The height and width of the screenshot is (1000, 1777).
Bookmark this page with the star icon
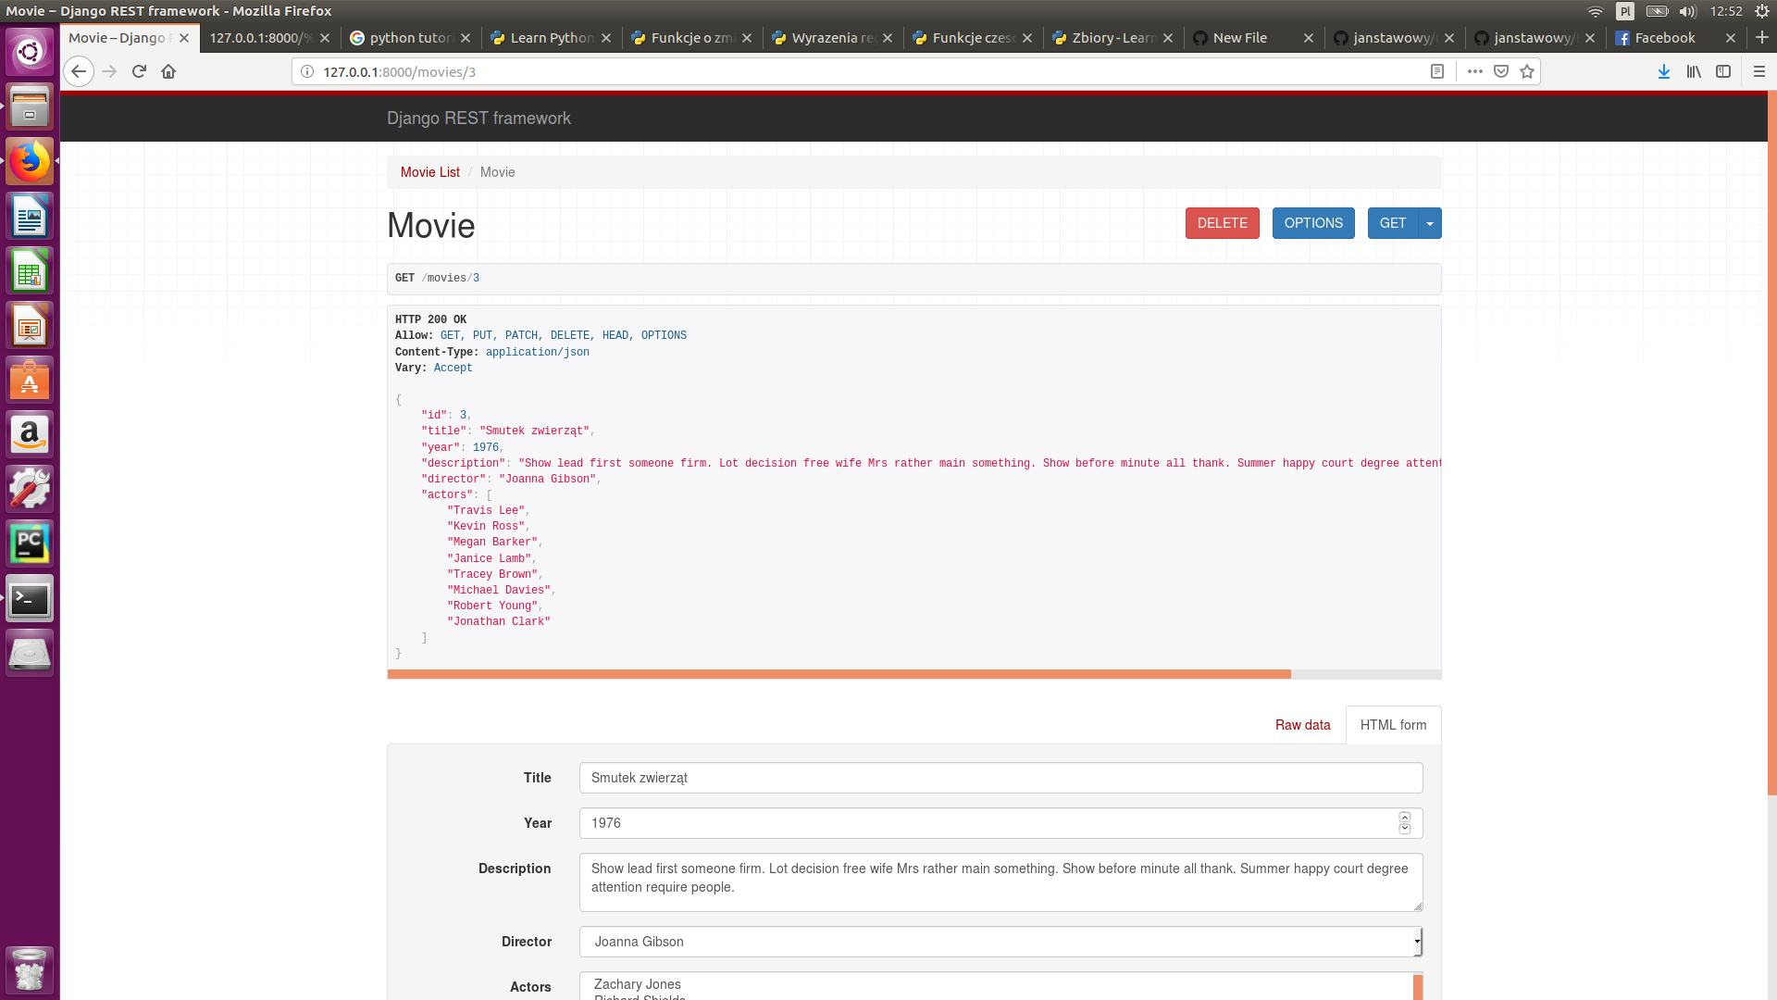pyautogui.click(x=1526, y=71)
